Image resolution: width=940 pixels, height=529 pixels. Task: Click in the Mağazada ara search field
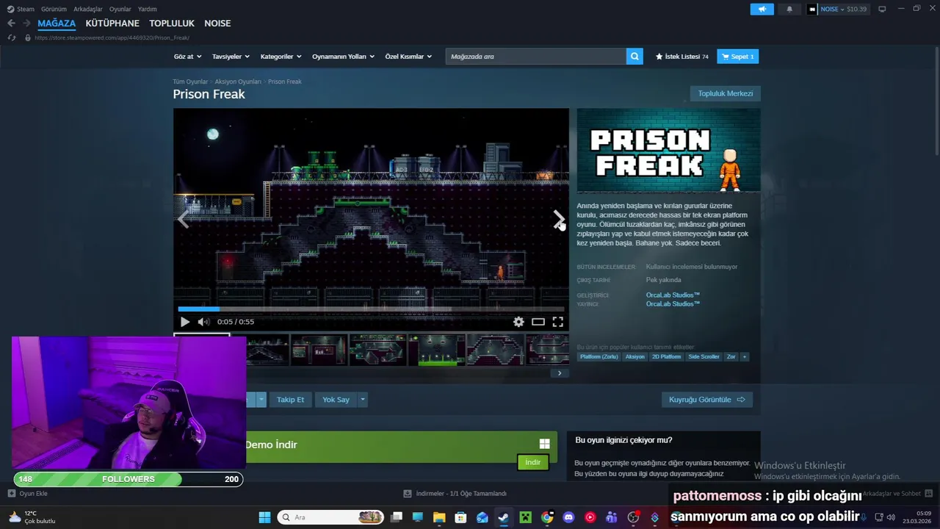point(536,57)
